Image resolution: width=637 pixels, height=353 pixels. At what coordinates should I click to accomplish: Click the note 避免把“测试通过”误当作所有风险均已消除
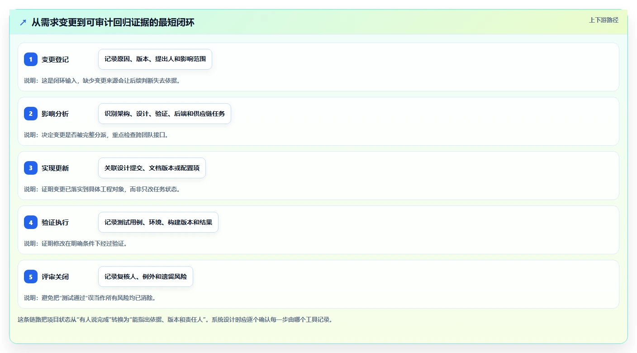(90, 298)
